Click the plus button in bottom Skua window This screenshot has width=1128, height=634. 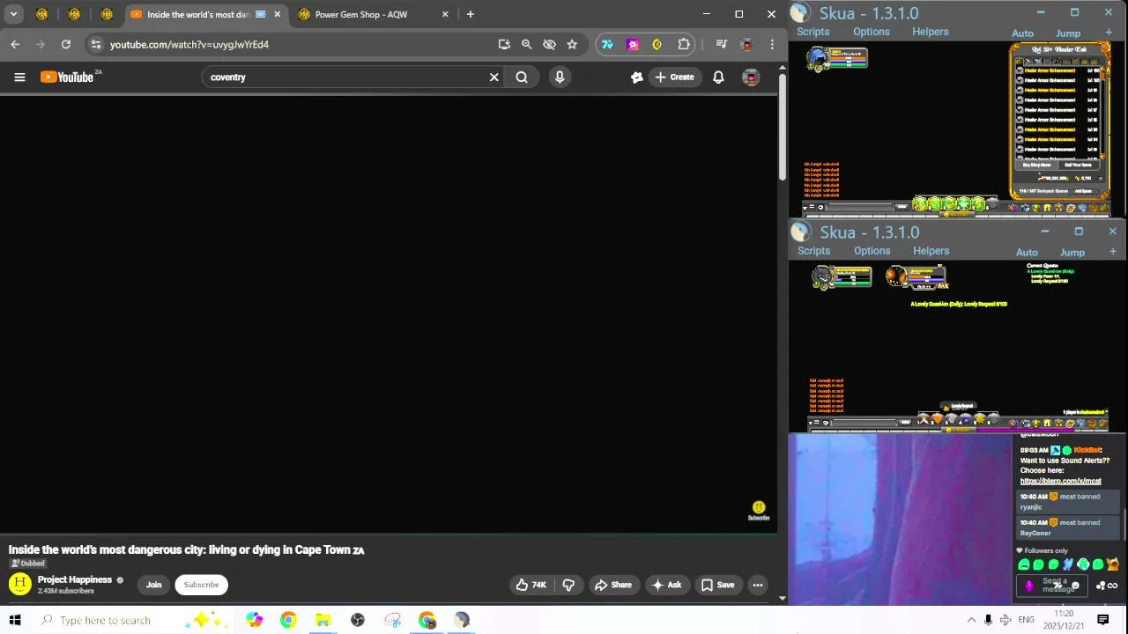point(1113,252)
